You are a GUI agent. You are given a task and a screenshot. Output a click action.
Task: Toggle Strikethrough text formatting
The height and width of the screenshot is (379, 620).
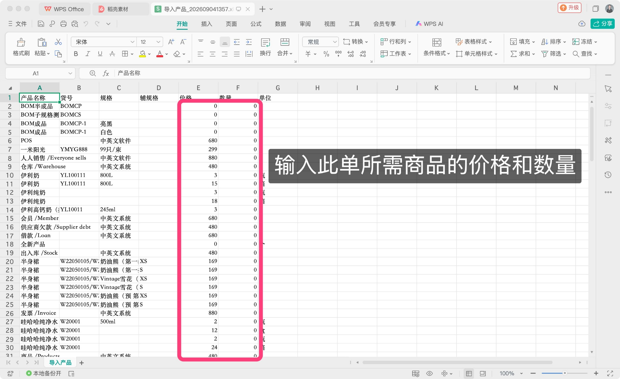[112, 54]
